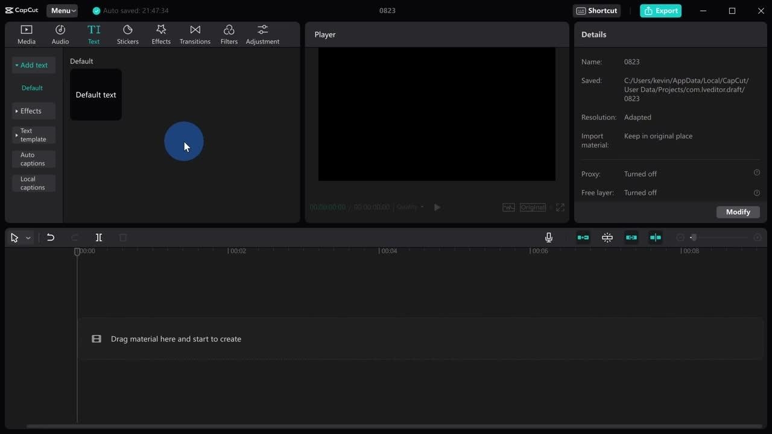Click the timeline zoom out icon
Screen dimensions: 772x434
(x=680, y=237)
